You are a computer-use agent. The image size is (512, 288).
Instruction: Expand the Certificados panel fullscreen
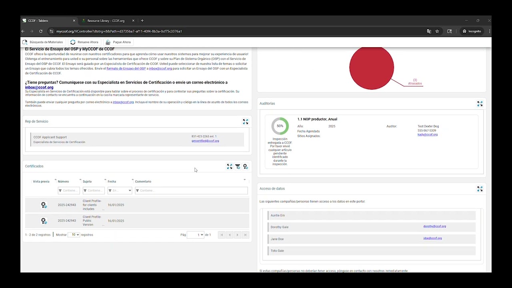coord(230,166)
